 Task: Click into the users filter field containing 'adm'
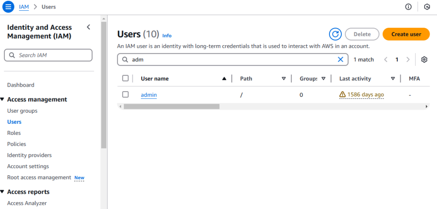pyautogui.click(x=233, y=60)
